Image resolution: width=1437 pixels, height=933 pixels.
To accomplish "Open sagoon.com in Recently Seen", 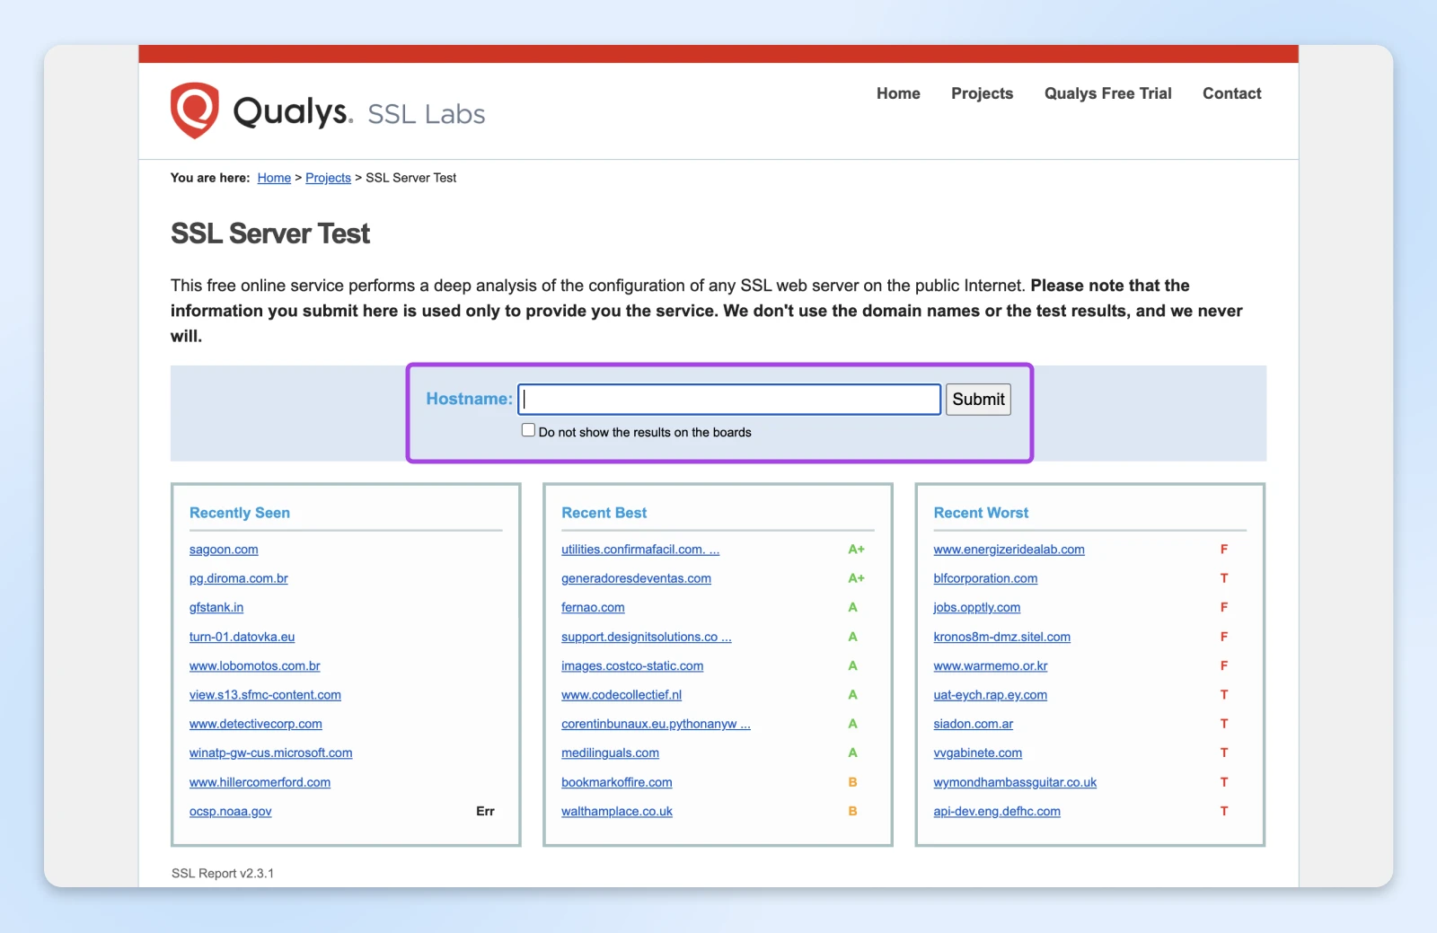I will pos(224,550).
